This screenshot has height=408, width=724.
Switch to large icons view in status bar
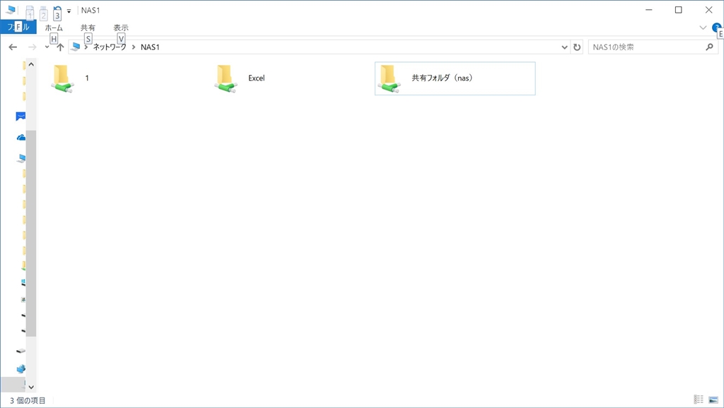point(713,400)
